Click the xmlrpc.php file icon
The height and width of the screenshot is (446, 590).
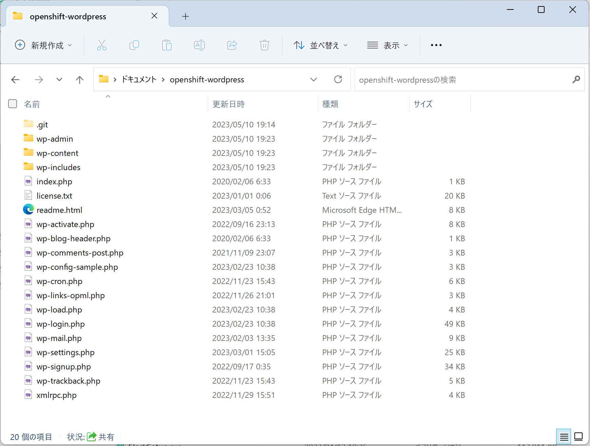[x=28, y=395]
